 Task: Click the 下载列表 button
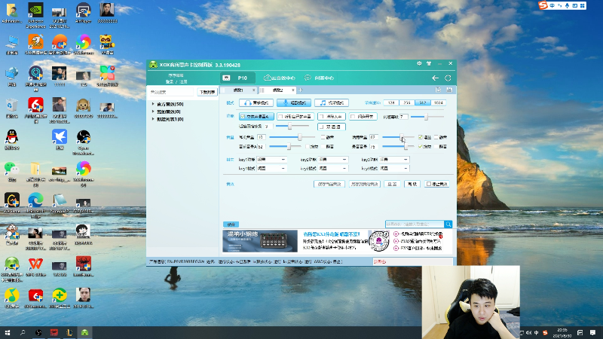[207, 92]
